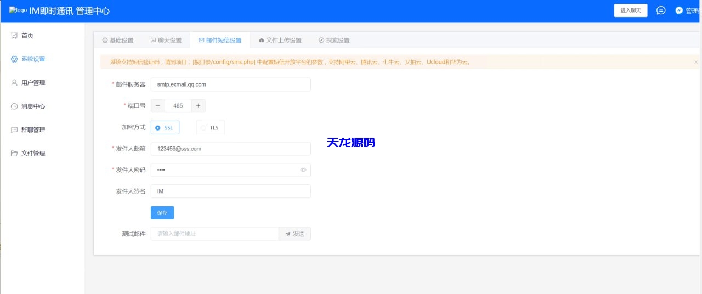This screenshot has width=702, height=294.
Task: Click the messenger icon beside 管理
Action: click(679, 10)
